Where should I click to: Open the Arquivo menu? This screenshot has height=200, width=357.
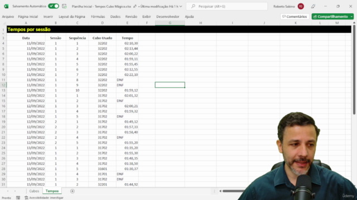click(x=8, y=17)
